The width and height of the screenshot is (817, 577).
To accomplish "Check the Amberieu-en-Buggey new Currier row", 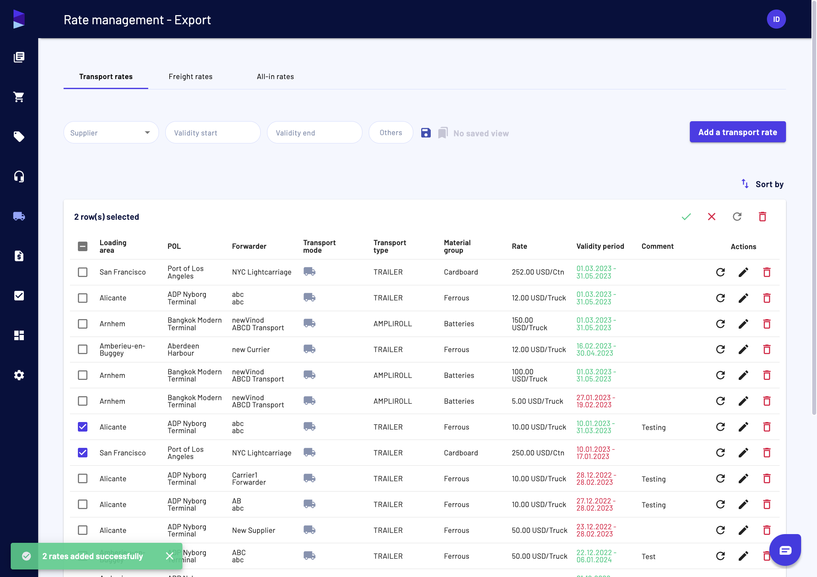I will 83,349.
